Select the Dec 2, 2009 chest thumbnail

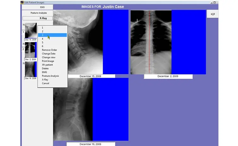tap(31, 50)
